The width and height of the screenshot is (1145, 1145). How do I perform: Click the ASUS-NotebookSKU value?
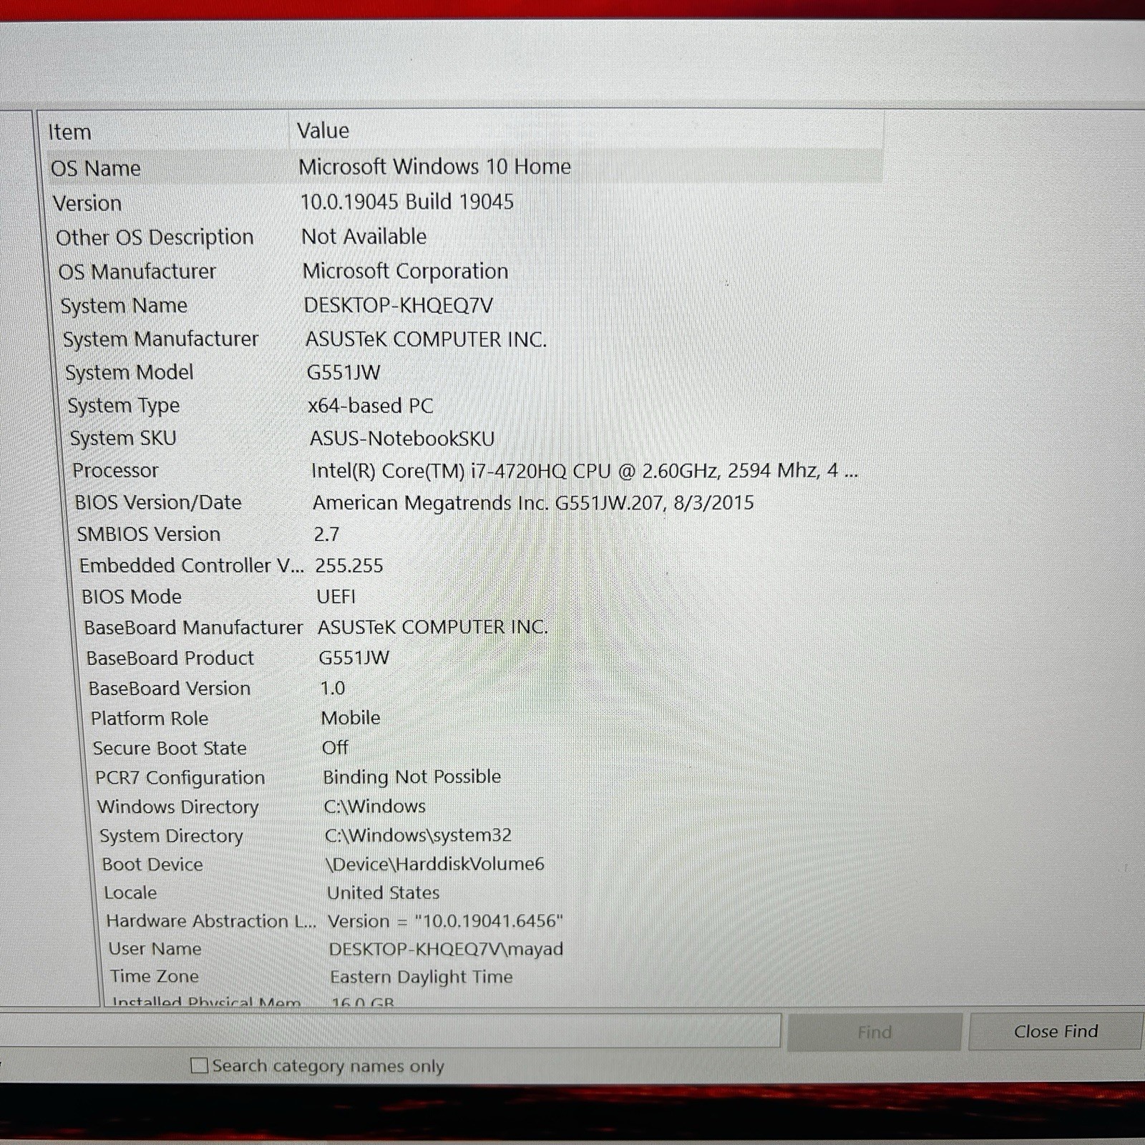(402, 438)
